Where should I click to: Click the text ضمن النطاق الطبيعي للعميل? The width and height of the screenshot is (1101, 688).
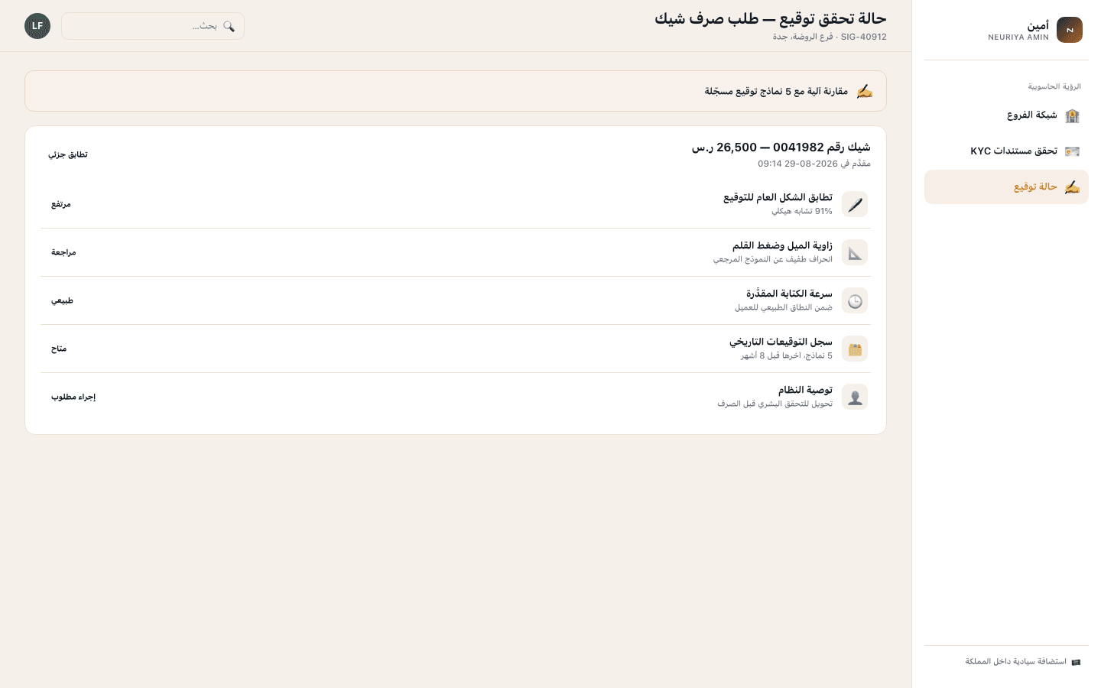click(784, 307)
